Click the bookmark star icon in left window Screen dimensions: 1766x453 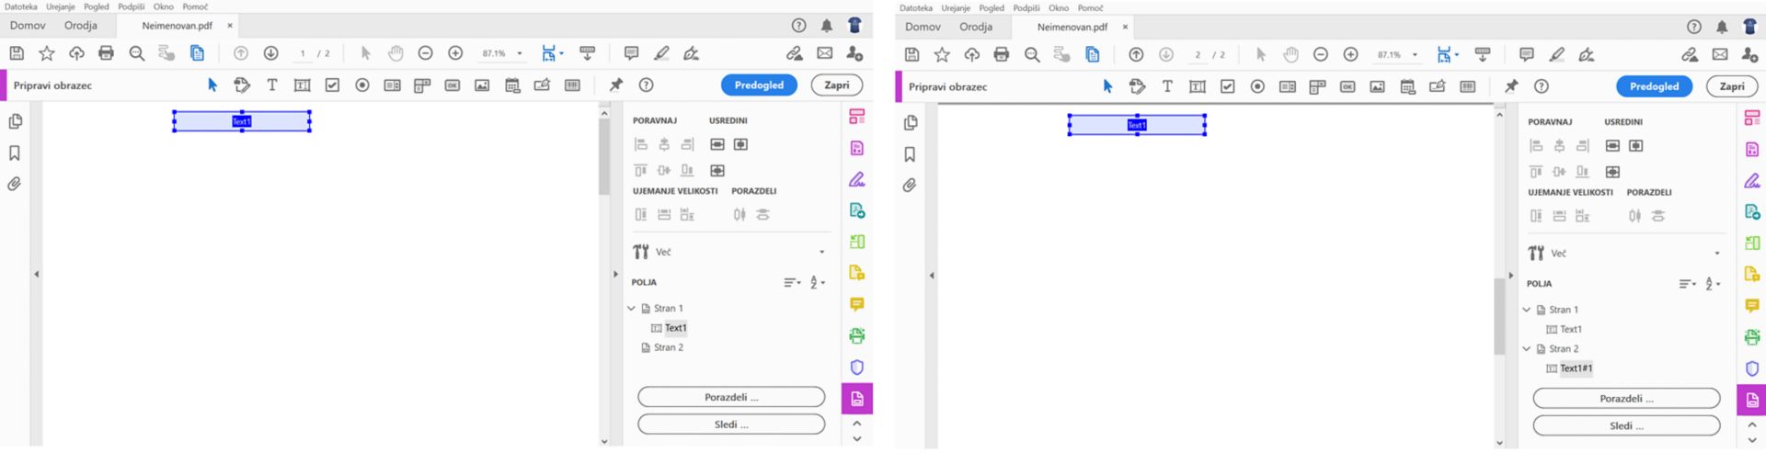[47, 53]
